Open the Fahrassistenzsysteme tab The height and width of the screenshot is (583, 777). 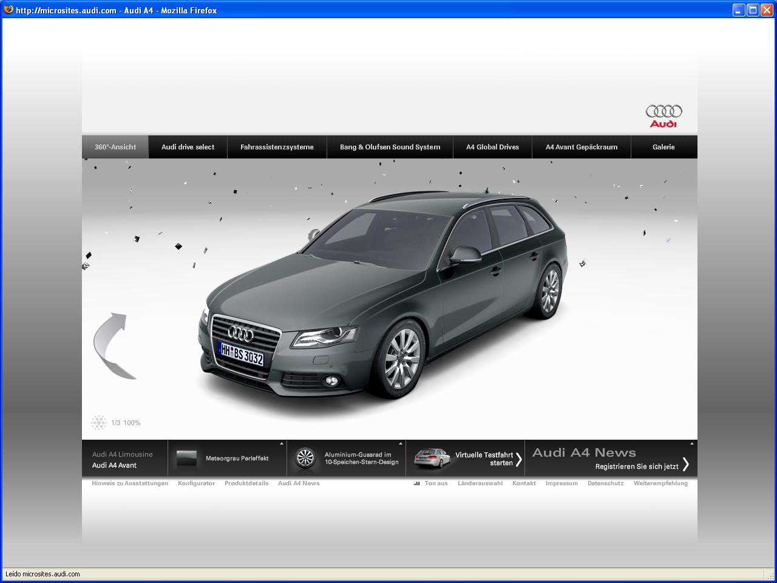tap(277, 147)
